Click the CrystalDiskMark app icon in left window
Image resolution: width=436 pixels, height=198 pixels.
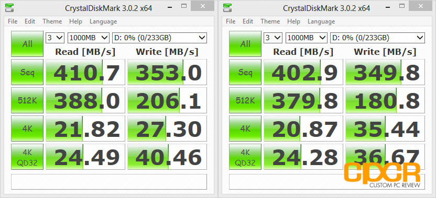click(x=9, y=8)
